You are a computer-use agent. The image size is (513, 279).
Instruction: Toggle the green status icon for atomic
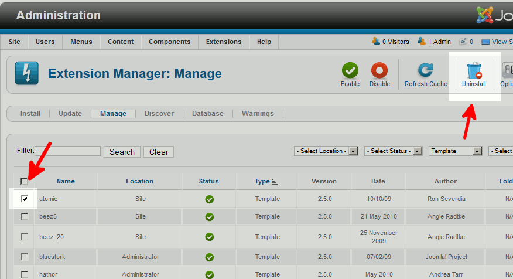[209, 199]
